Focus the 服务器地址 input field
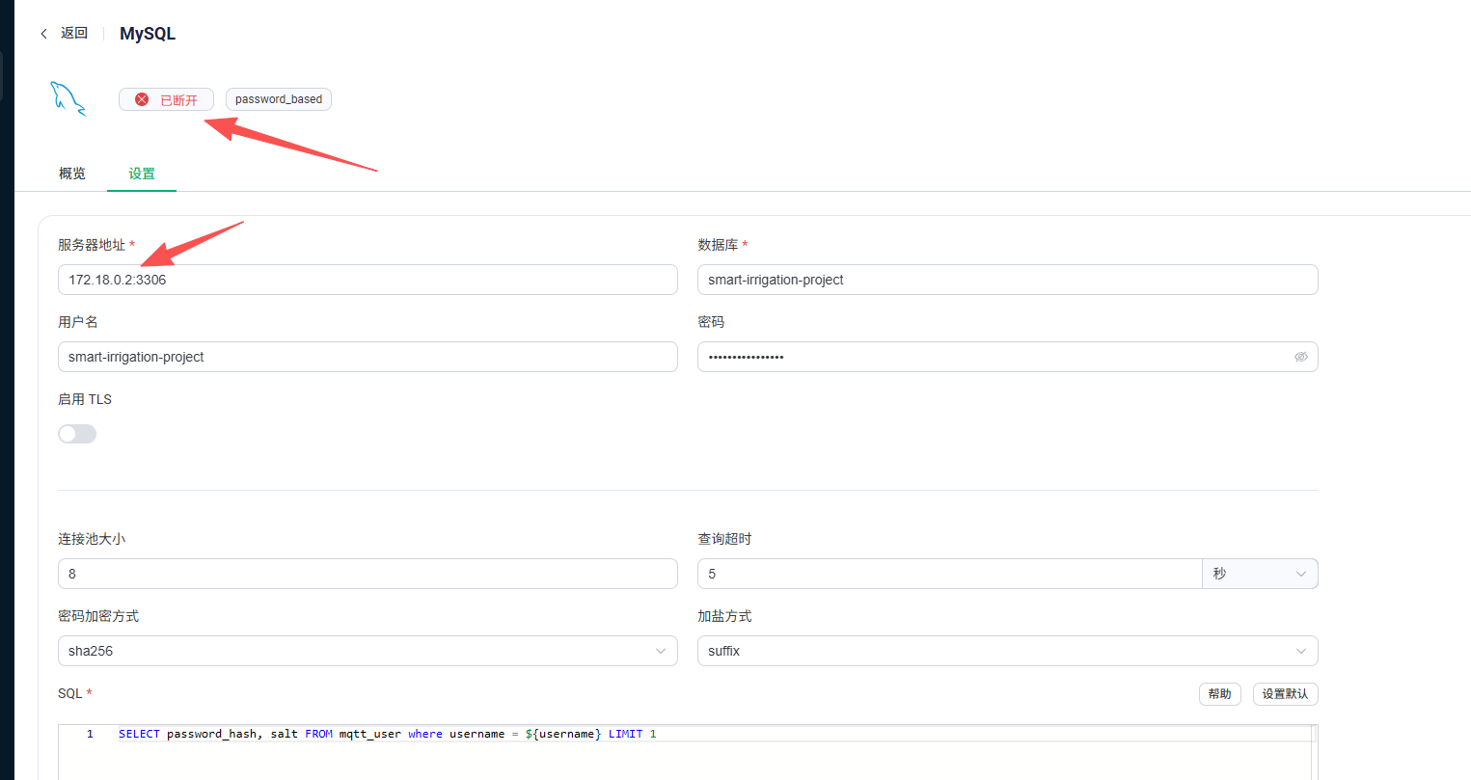The height and width of the screenshot is (780, 1471). click(x=368, y=280)
